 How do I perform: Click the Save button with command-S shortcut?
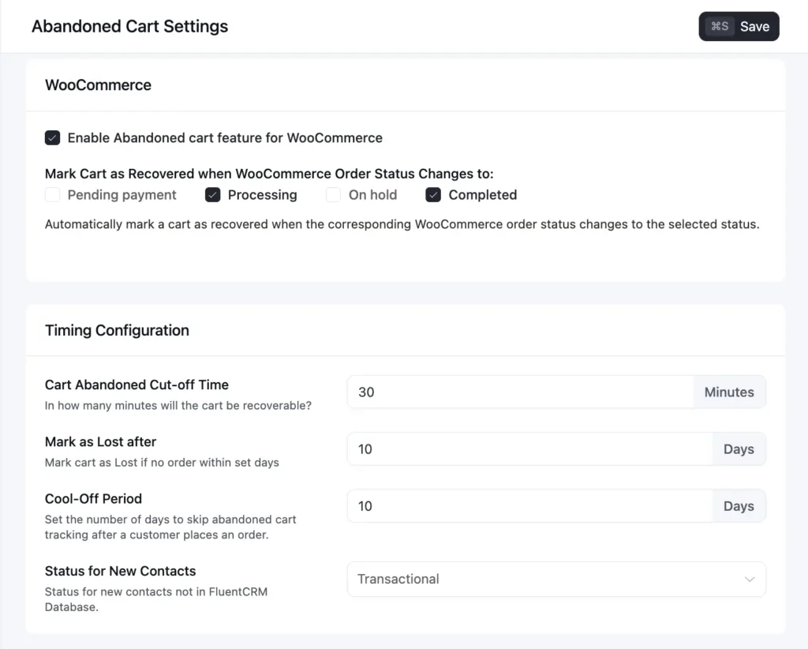(739, 26)
